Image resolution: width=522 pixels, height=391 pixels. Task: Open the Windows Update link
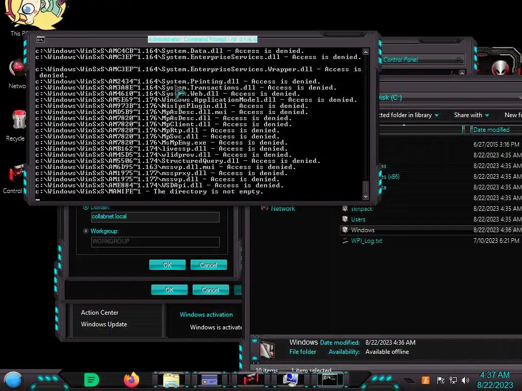(104, 324)
